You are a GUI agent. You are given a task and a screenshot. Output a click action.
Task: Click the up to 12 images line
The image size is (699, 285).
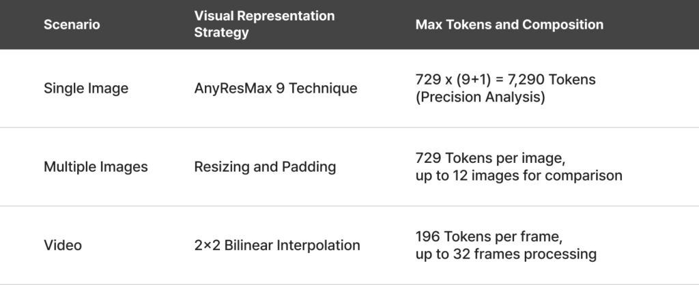[x=518, y=176]
